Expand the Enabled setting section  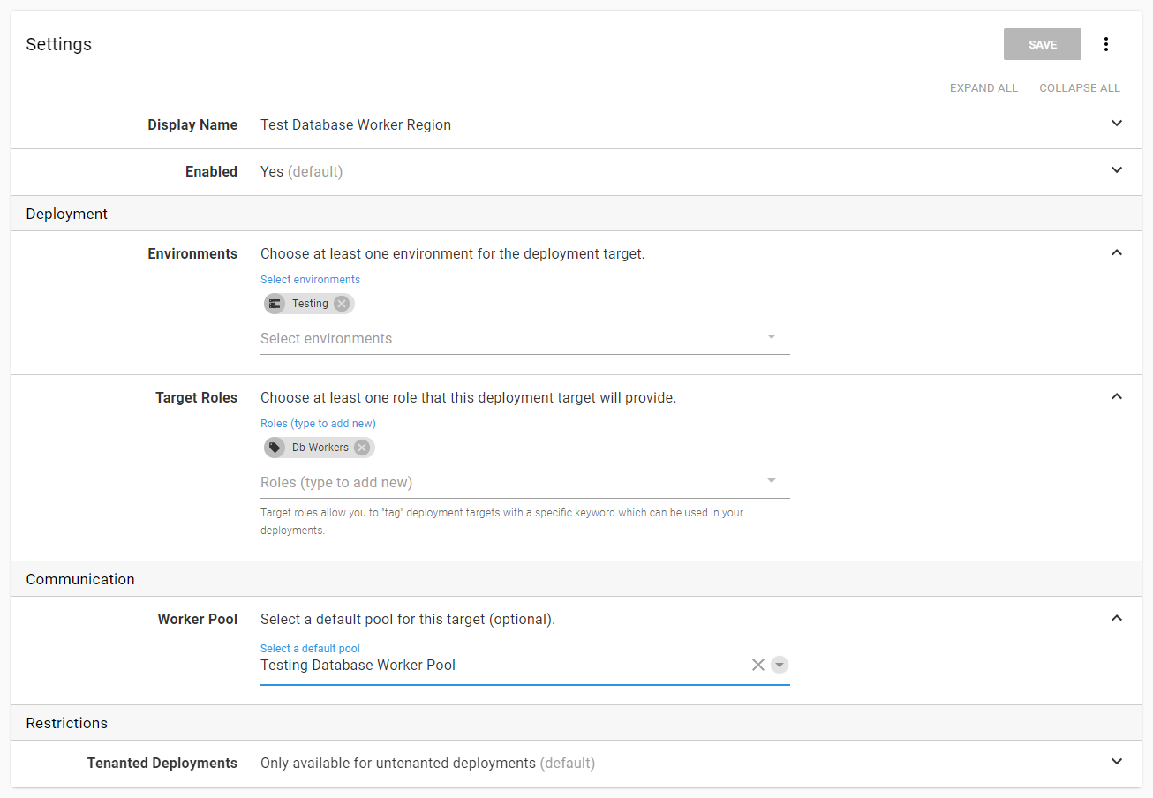(x=1117, y=170)
